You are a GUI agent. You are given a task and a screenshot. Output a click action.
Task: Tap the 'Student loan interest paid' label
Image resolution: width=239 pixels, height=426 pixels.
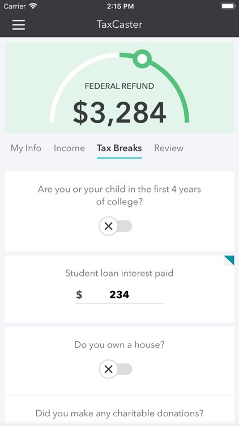119,273
